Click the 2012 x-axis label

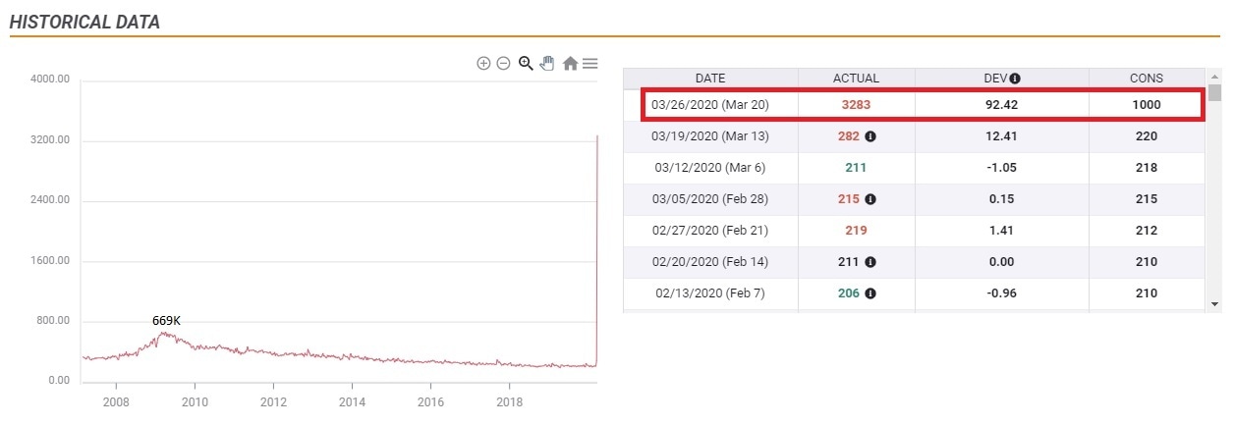click(273, 401)
